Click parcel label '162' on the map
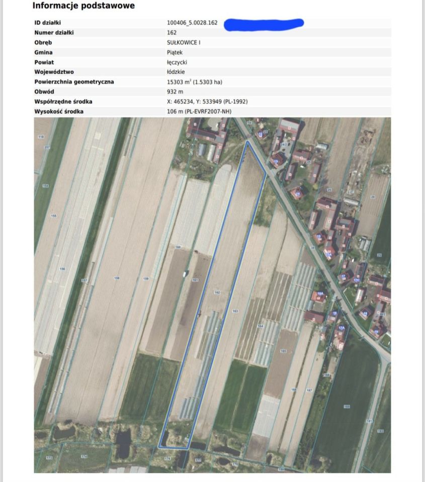425x482 pixels. 217,292
